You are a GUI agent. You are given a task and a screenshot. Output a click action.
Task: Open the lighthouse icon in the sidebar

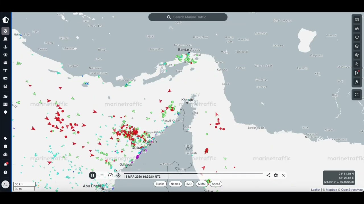coord(5,55)
